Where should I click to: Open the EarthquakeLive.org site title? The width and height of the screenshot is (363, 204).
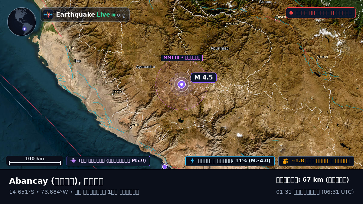pyautogui.click(x=91, y=15)
